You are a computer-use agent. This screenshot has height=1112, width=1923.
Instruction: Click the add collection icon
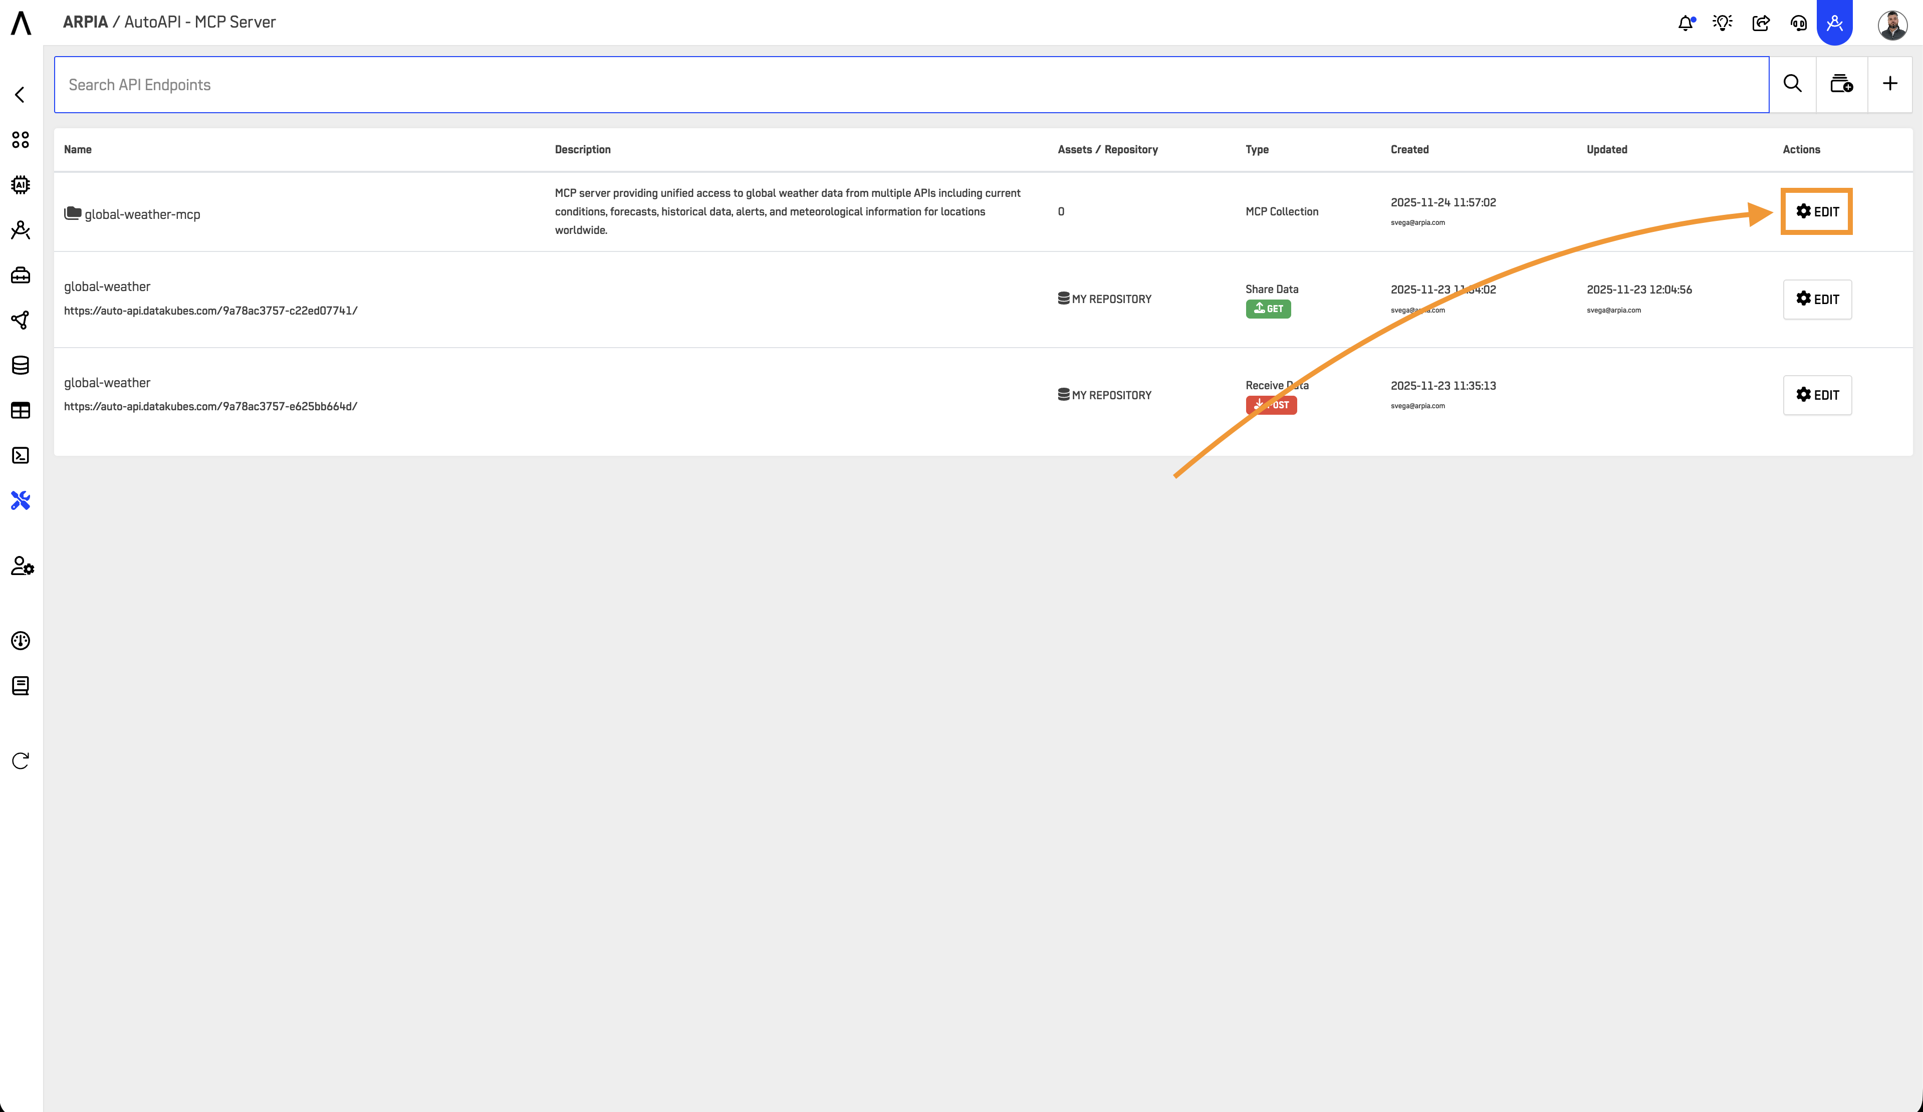click(1841, 84)
